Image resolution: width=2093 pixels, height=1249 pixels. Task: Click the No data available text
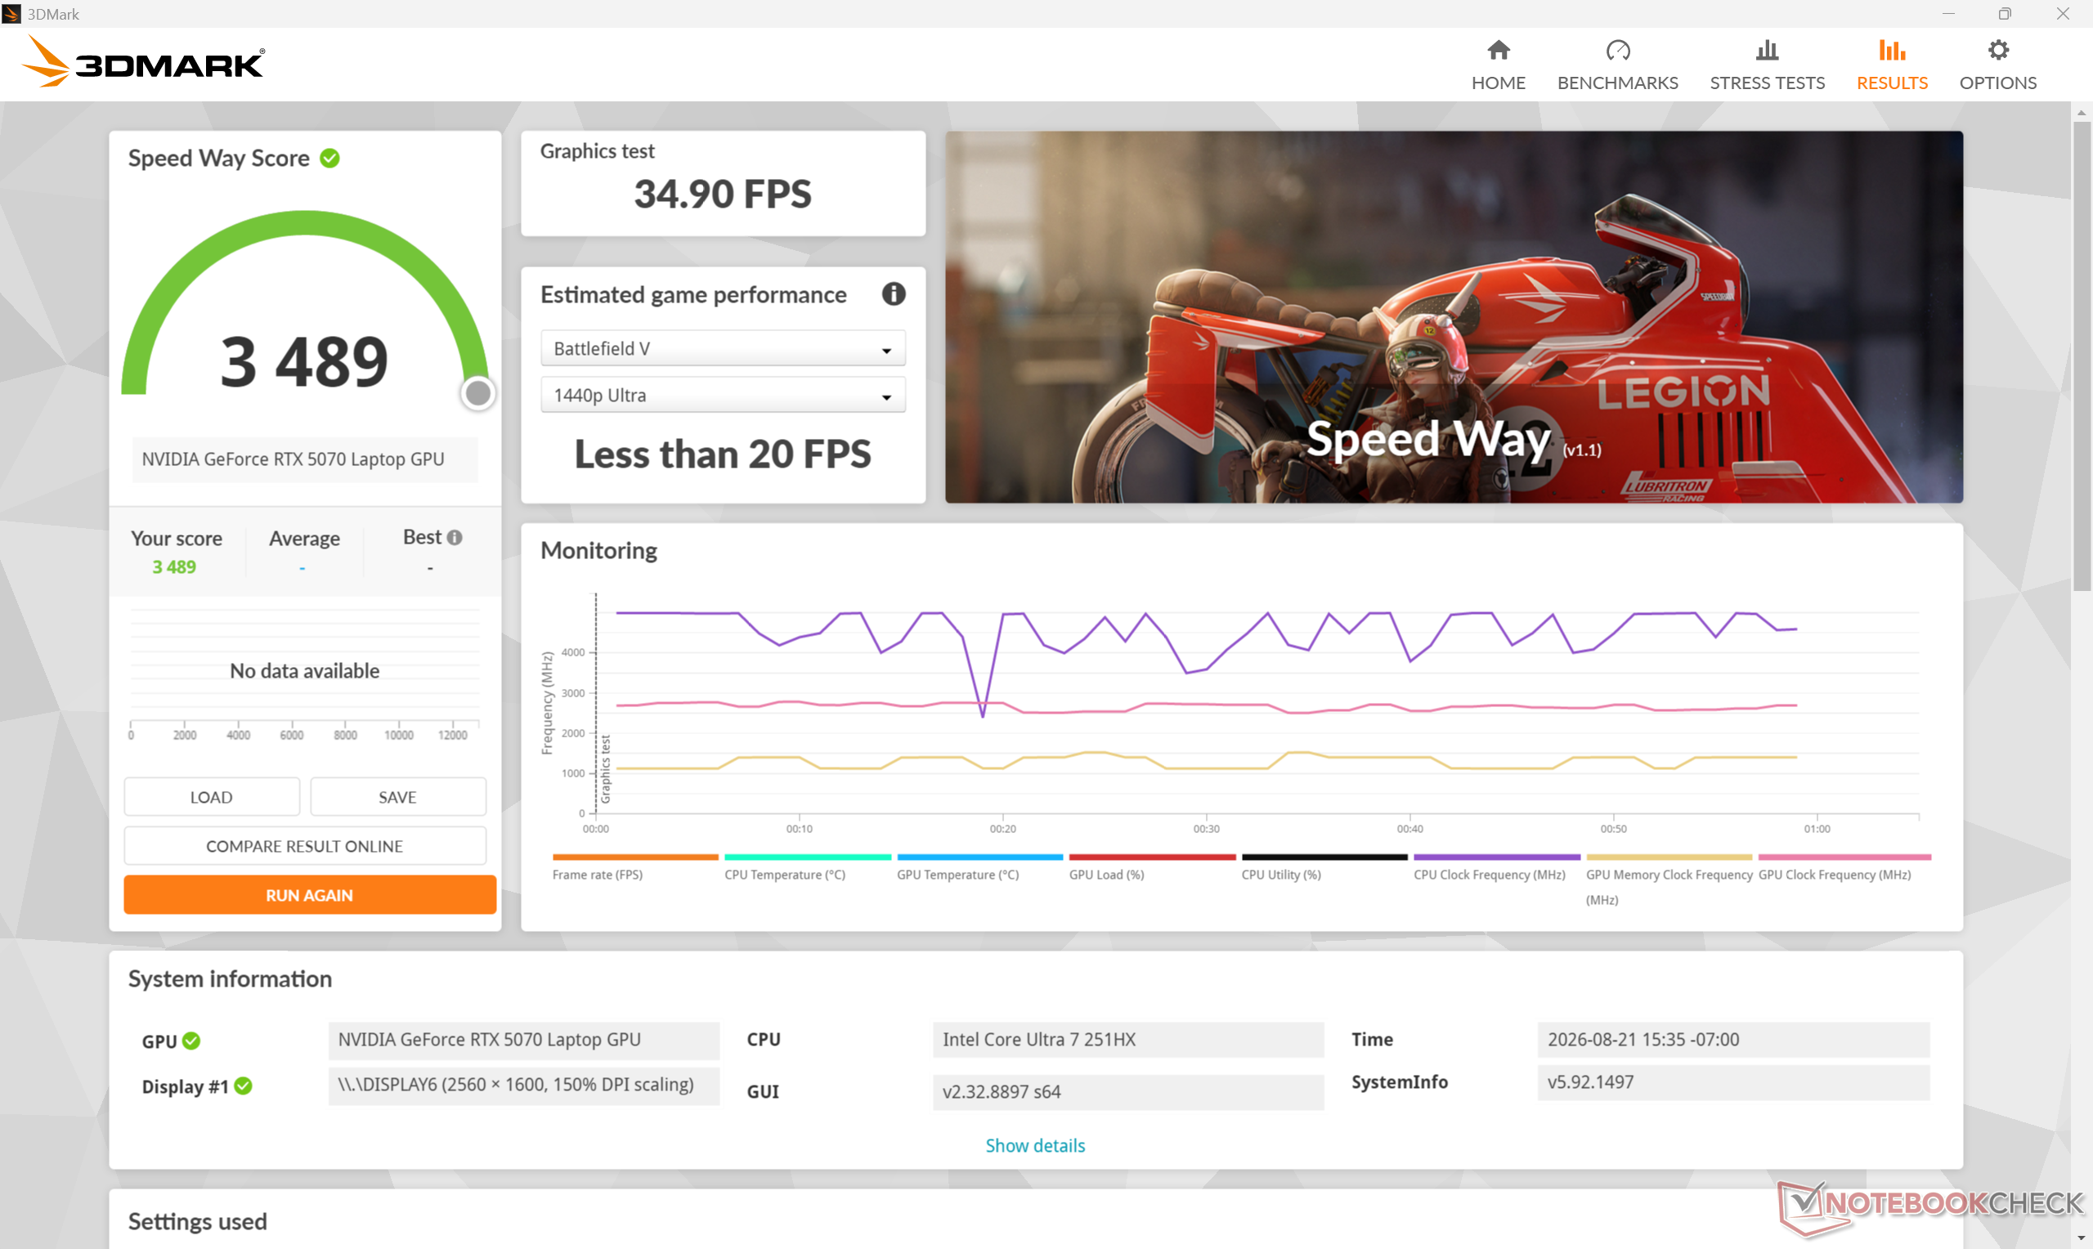click(305, 671)
